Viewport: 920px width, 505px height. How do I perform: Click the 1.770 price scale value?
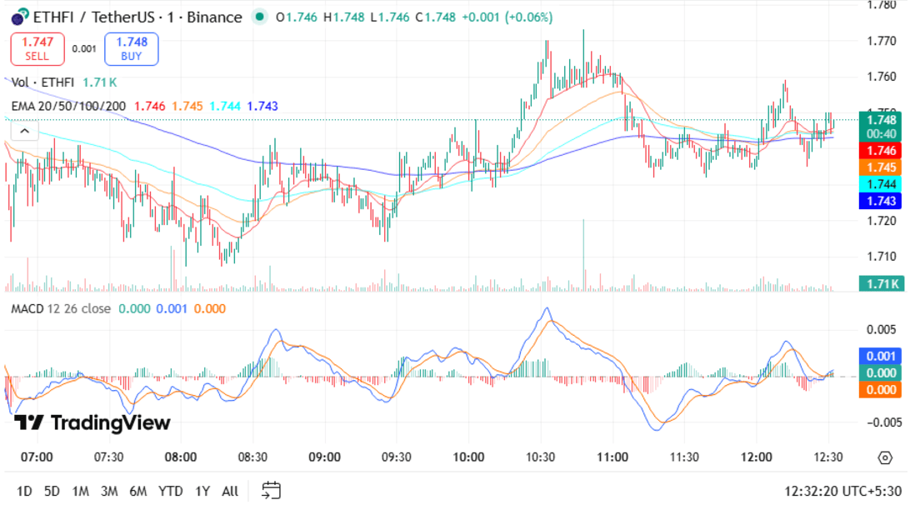[x=882, y=41]
